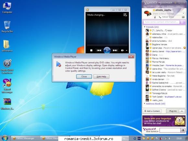
Task: Select contact Flavius Martinescu
Action: pyautogui.click(x=165, y=58)
